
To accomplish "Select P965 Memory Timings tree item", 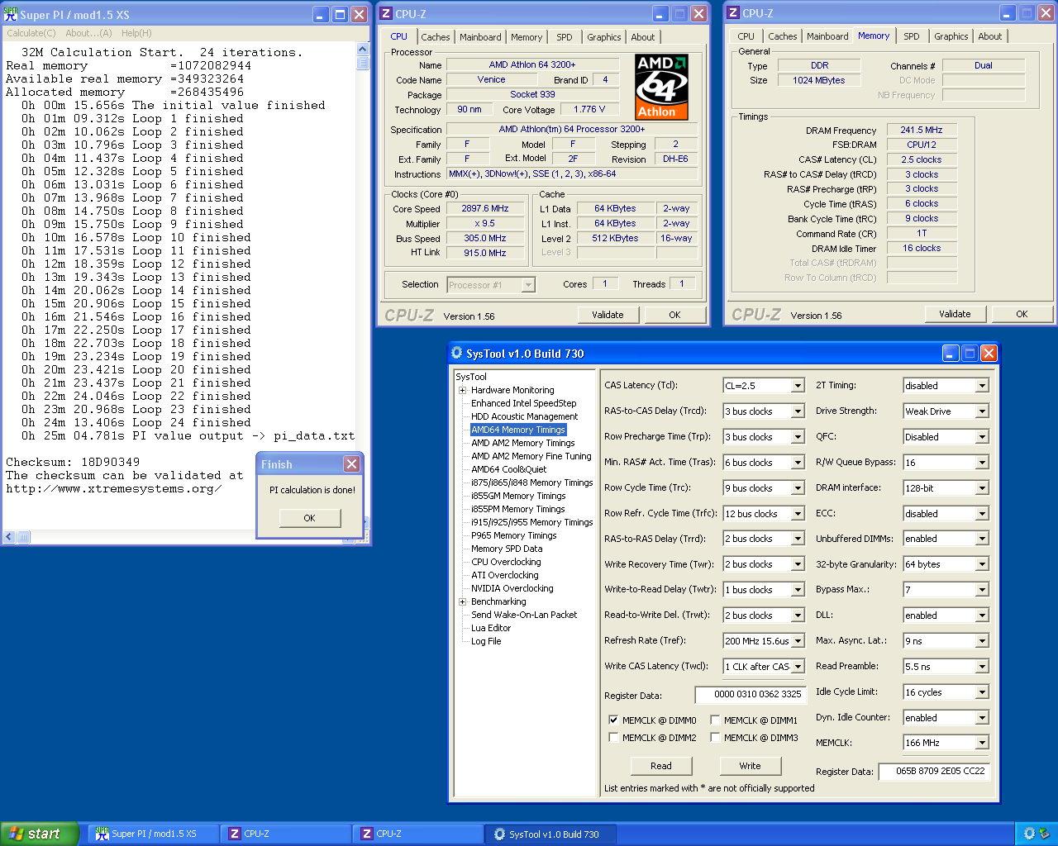I will click(513, 535).
